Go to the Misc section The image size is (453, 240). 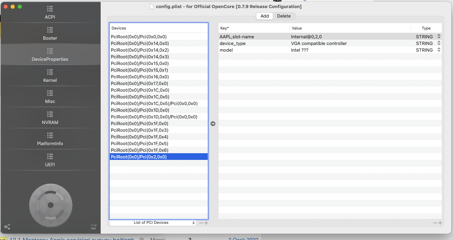pos(50,97)
